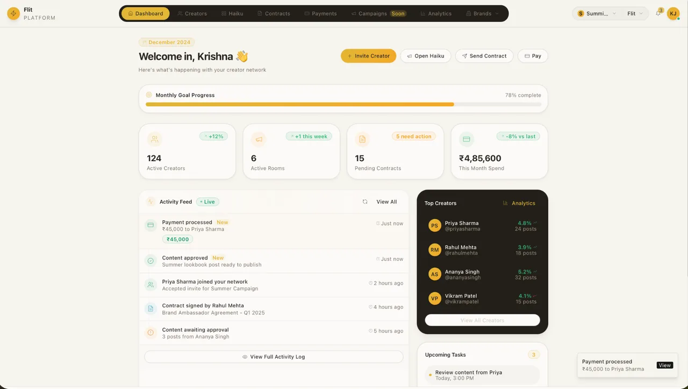Viewport: 688px width, 389px height.
Task: Click the Contract signed document icon
Action: point(150,308)
